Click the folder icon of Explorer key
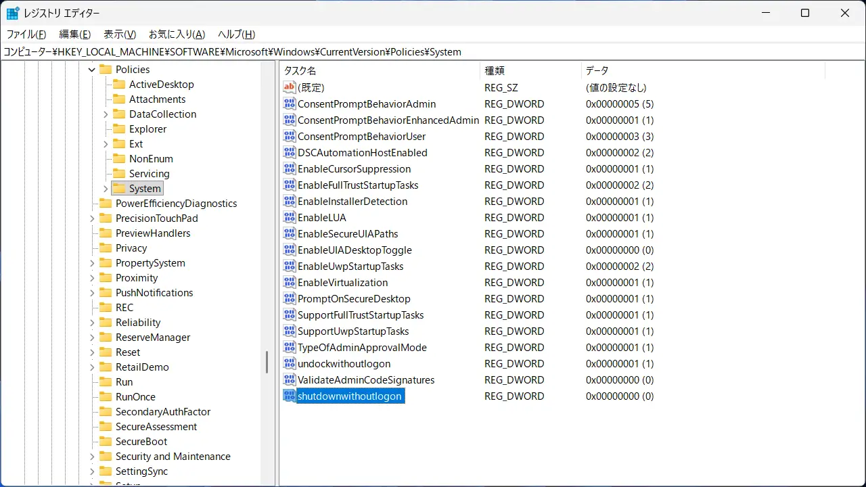866x487 pixels. [119, 129]
